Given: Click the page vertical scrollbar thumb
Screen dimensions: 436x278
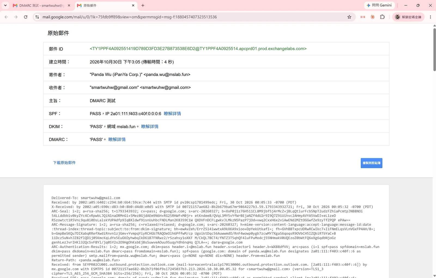Looking at the screenshot, I should pos(434,50).
